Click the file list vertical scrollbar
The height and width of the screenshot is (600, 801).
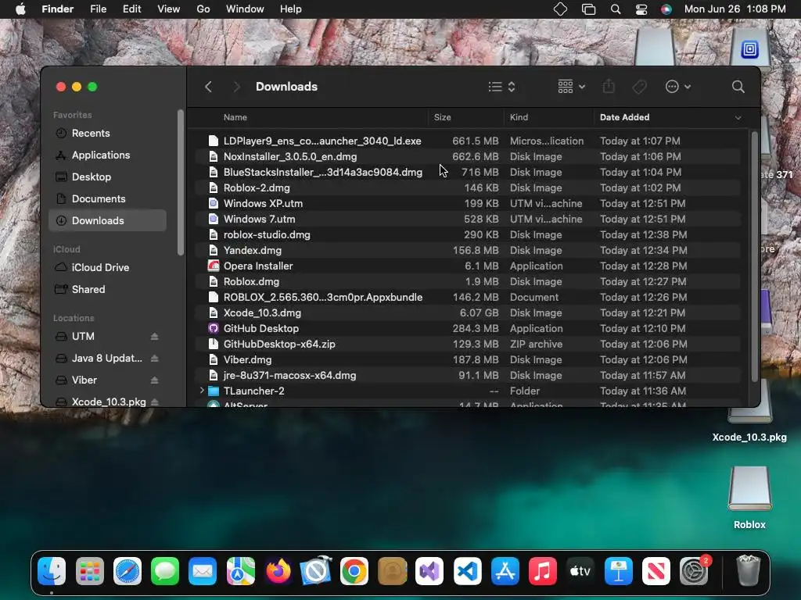click(x=755, y=256)
